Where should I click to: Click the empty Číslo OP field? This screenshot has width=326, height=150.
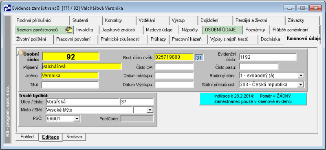(174, 66)
